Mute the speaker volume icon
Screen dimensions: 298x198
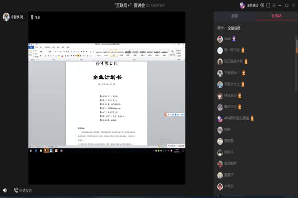click(x=5, y=191)
